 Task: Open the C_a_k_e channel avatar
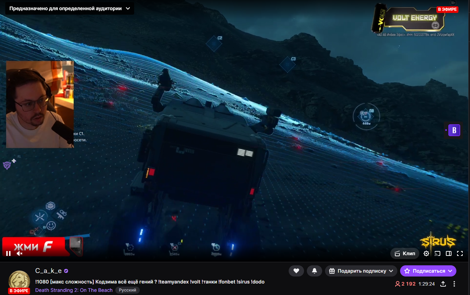(19, 281)
